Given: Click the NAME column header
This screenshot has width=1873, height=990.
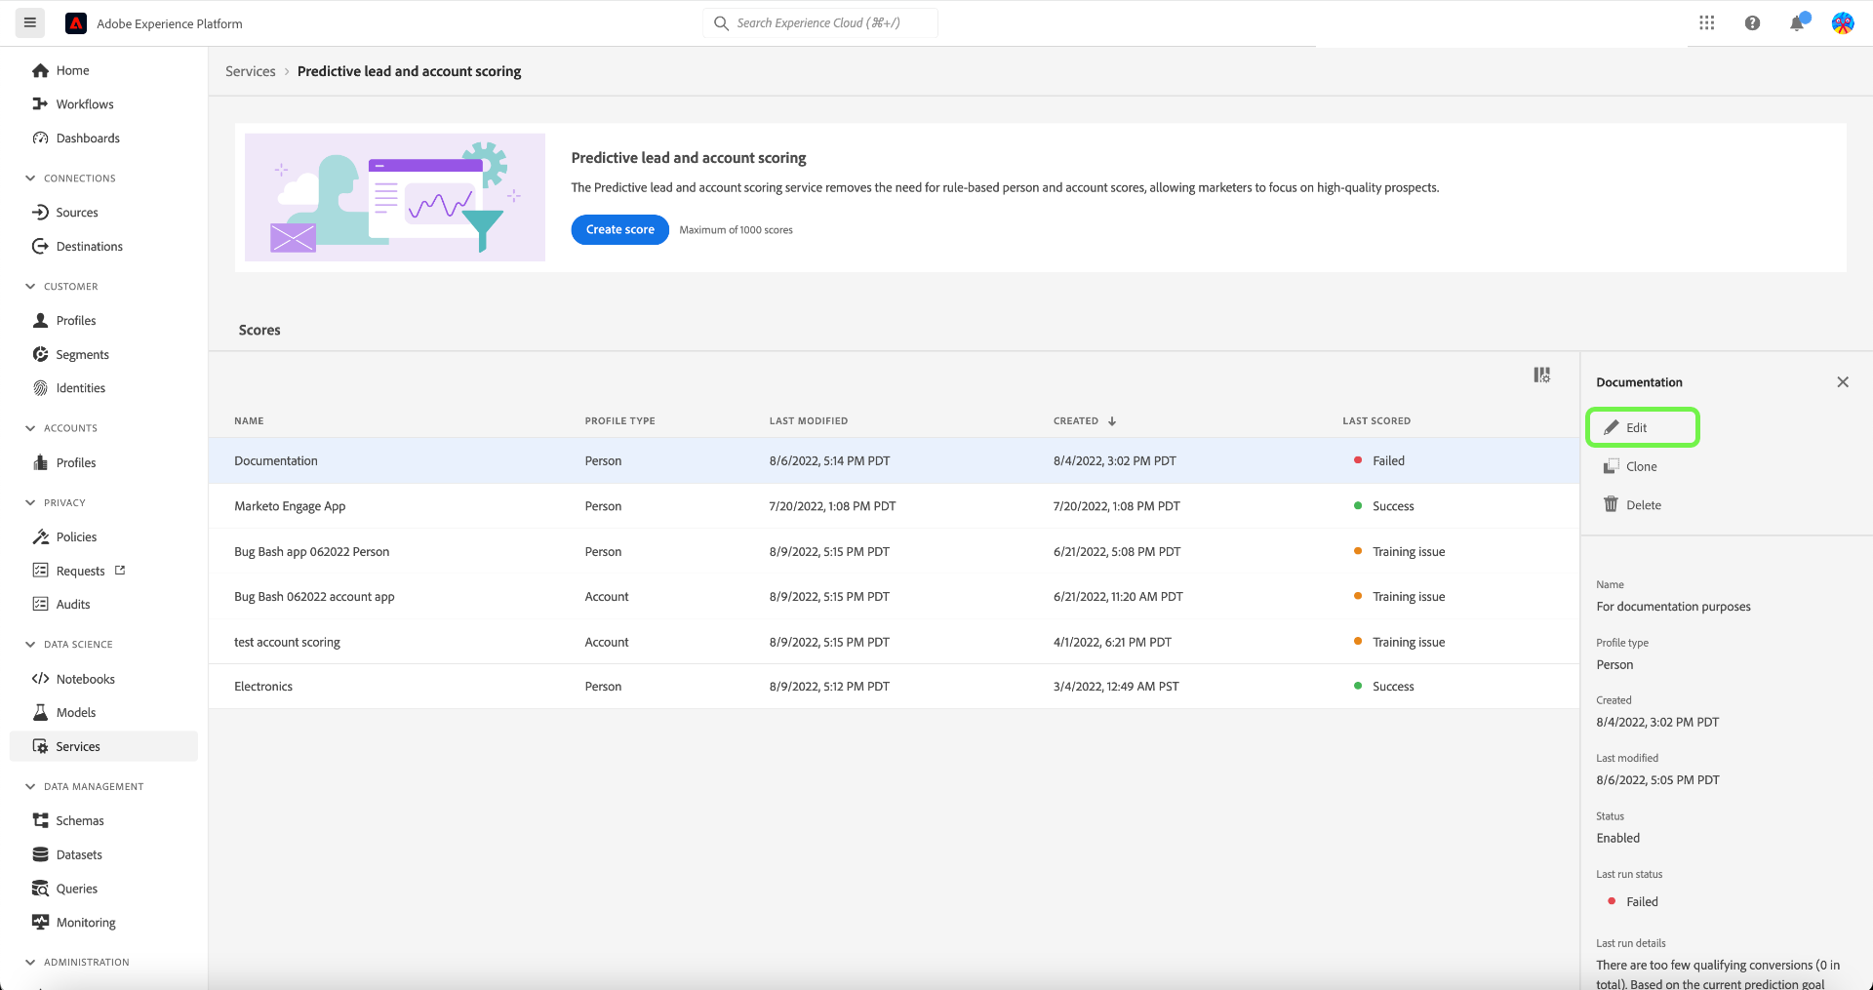Looking at the screenshot, I should click(x=249, y=421).
